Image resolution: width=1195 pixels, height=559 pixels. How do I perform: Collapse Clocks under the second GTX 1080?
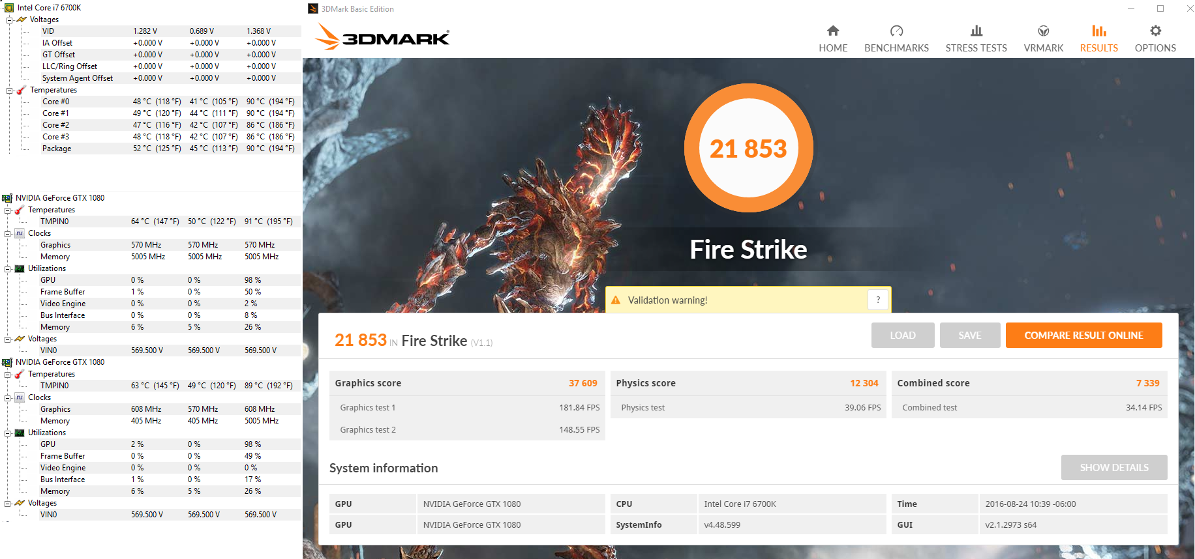point(7,397)
